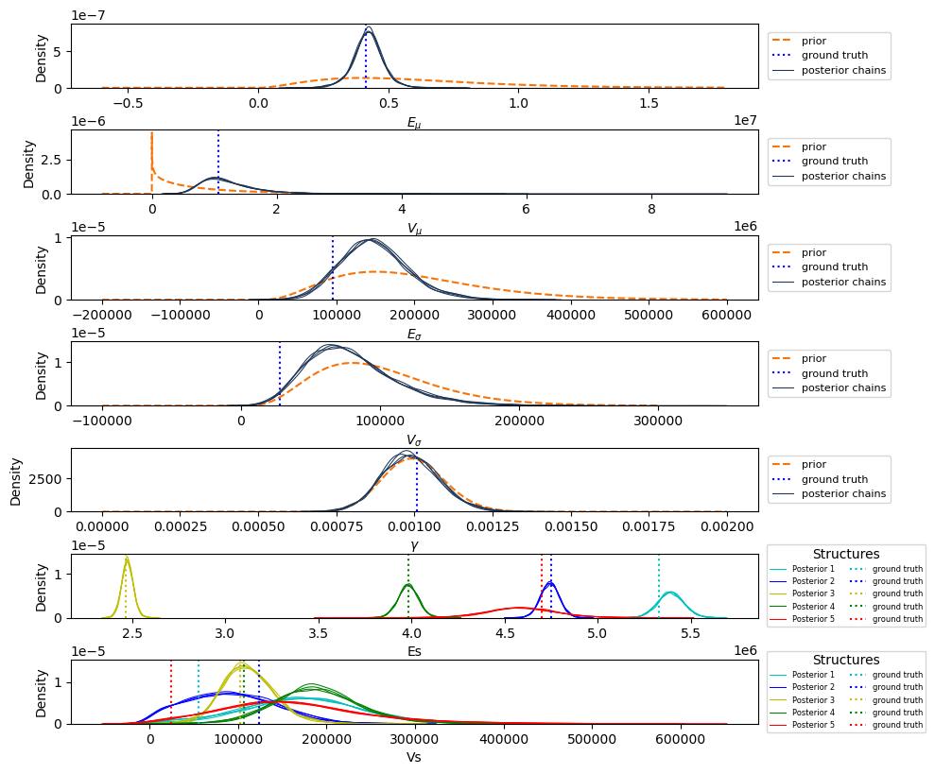Click the E_μ x-axis label
935x774 pixels.
tap(414, 123)
